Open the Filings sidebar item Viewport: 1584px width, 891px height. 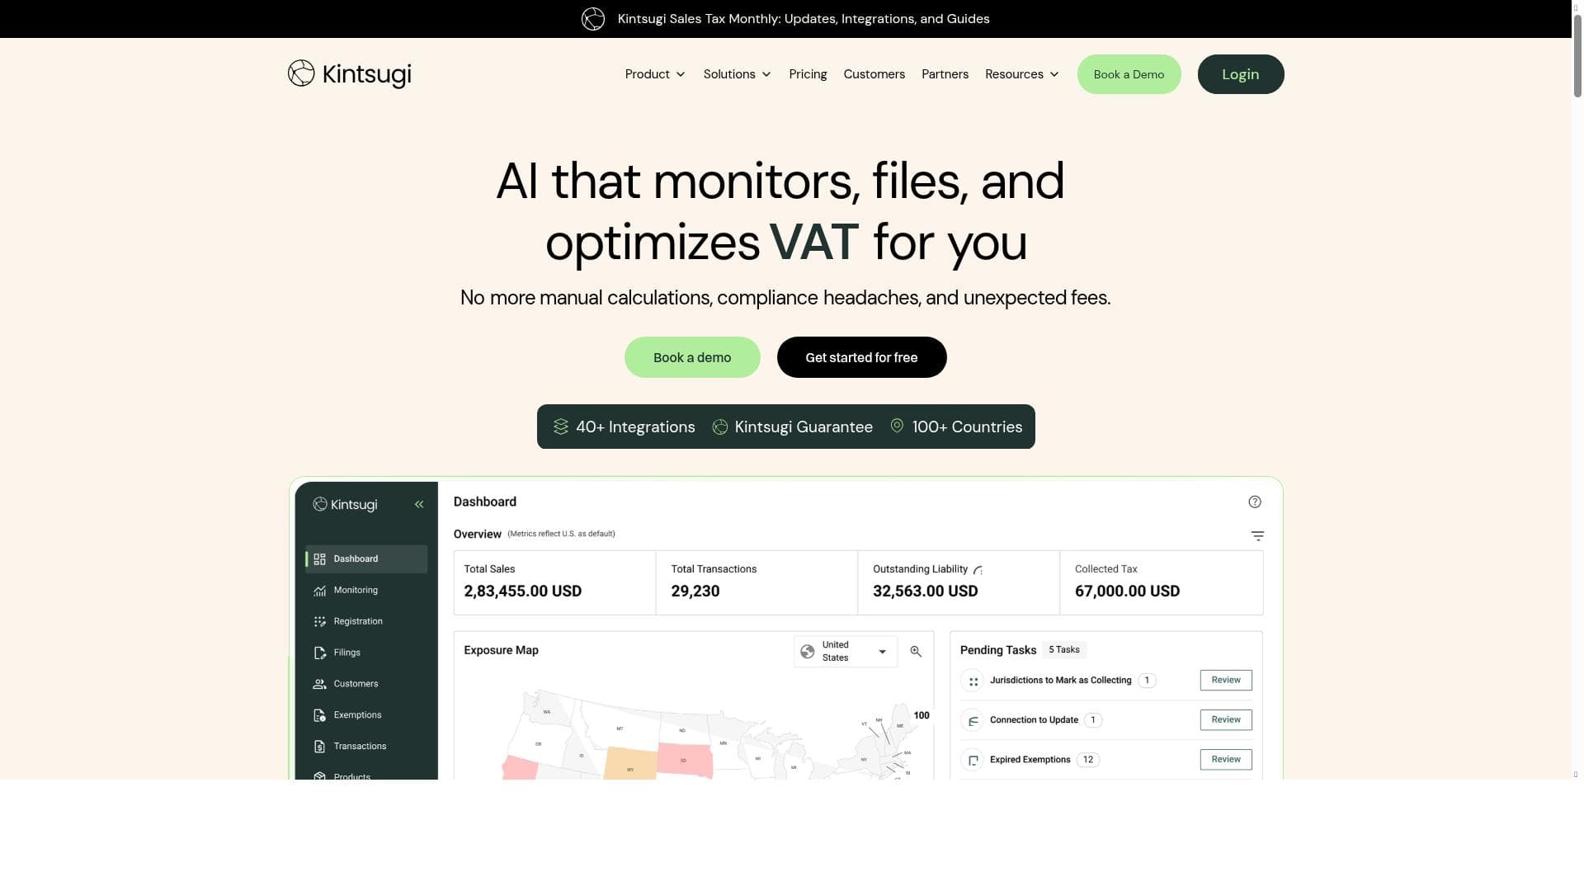(346, 653)
